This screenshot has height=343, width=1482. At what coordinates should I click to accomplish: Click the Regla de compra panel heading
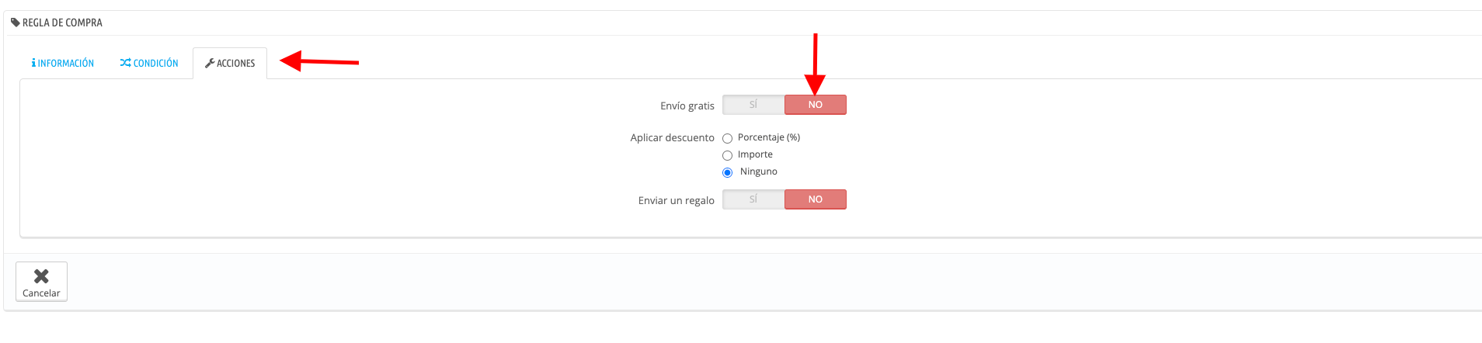click(62, 23)
